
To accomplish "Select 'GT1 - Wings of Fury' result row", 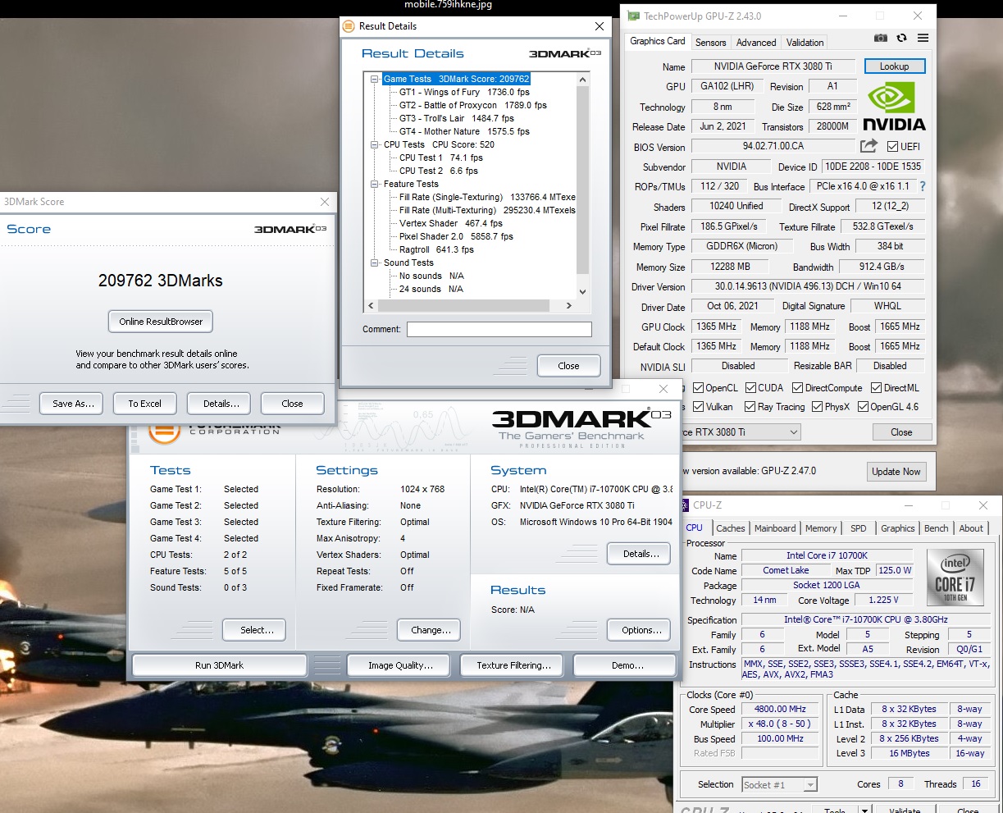I will [464, 93].
